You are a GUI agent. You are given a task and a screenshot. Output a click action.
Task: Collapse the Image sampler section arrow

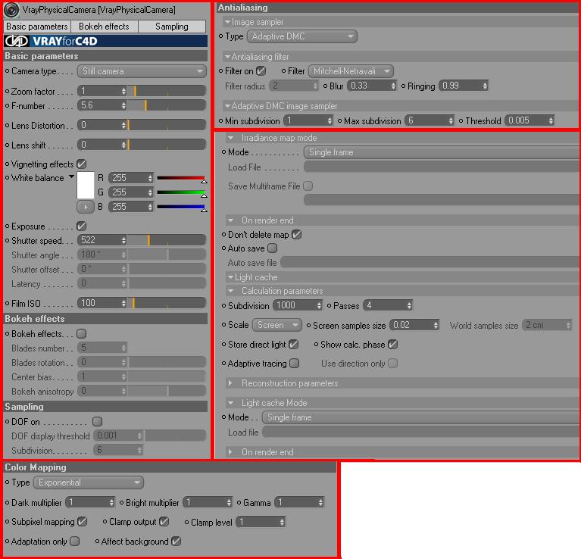point(227,22)
